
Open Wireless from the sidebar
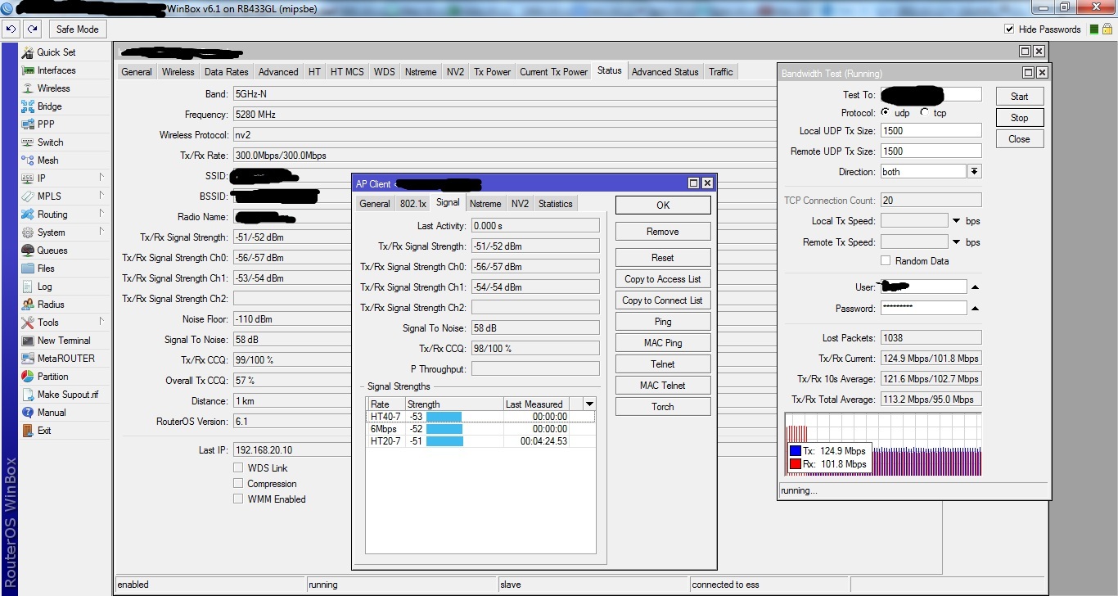click(53, 88)
